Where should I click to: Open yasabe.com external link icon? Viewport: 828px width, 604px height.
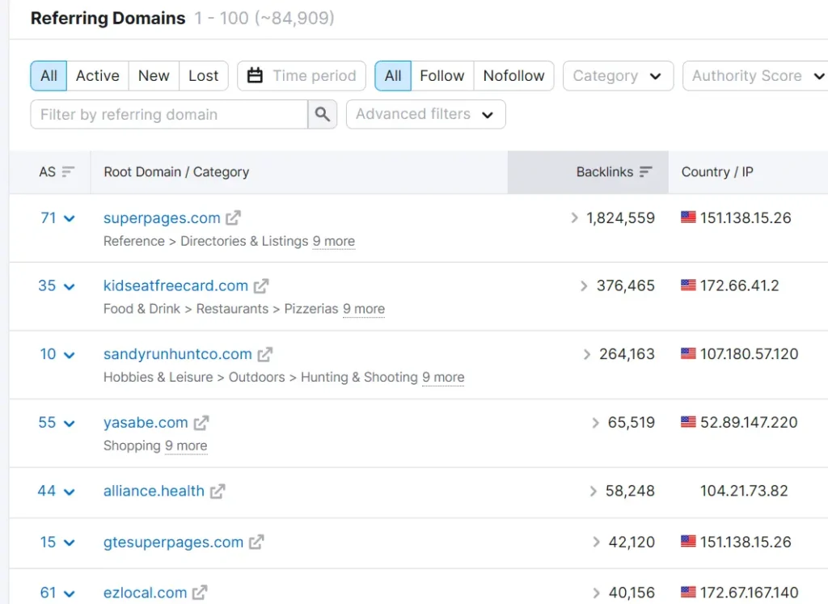coord(201,422)
